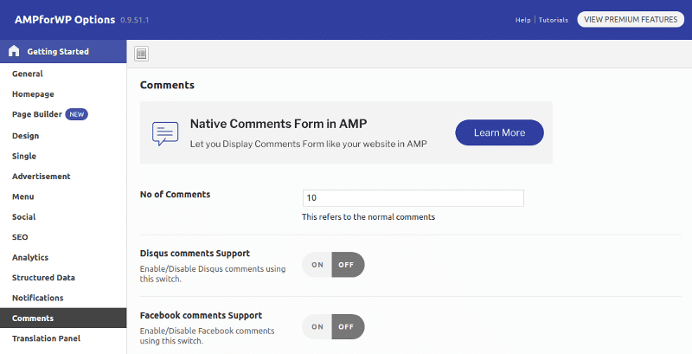Open the Getting Started section
The width and height of the screenshot is (692, 354).
63,52
